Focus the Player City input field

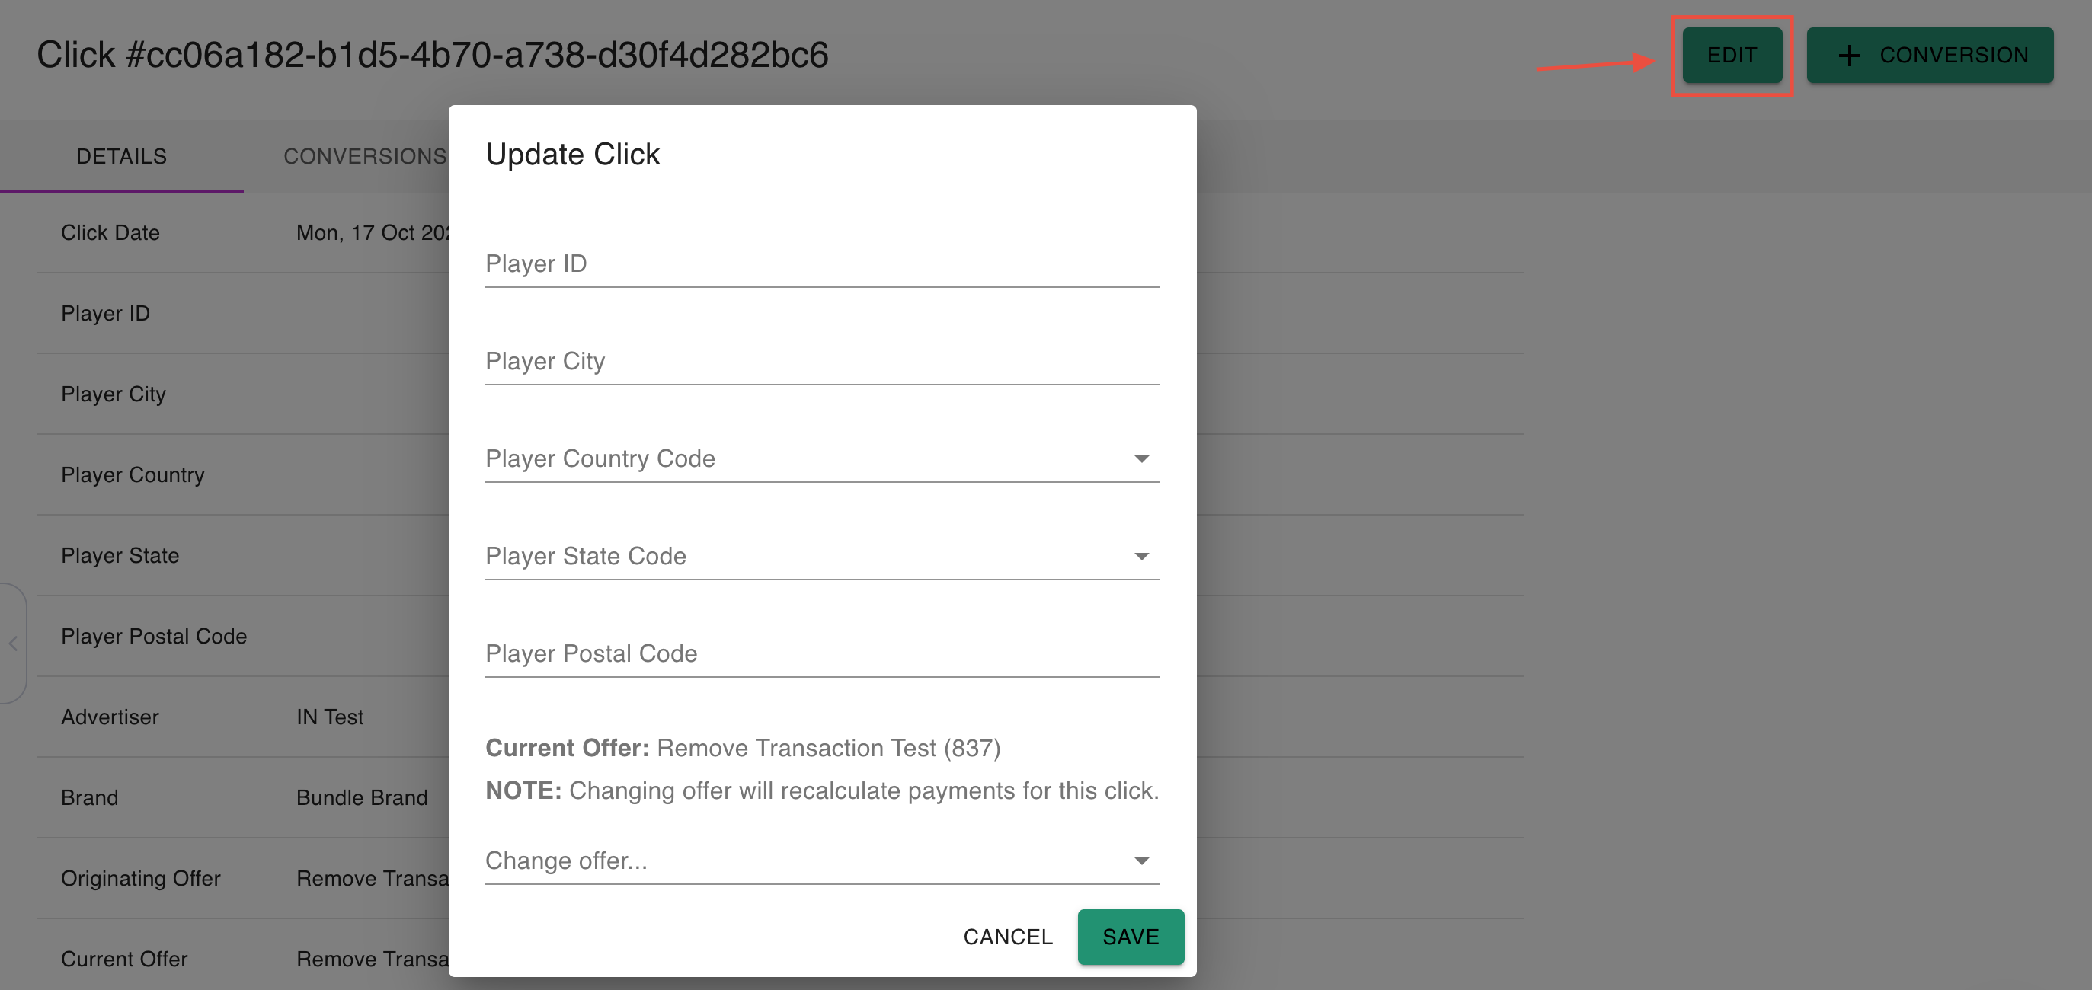coord(821,362)
